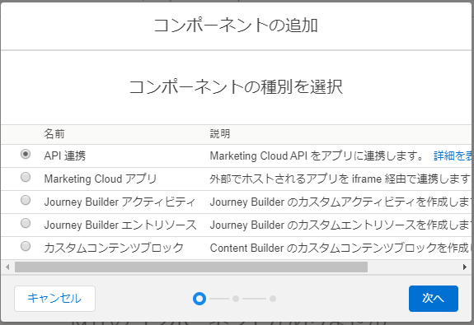The image size is (474, 325).
Task: Click the API 連携 row label
Action: [65, 156]
